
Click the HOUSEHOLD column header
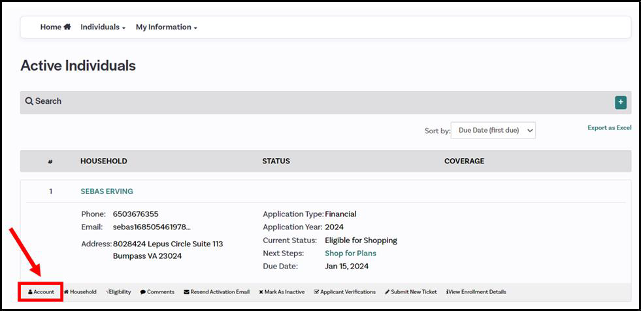click(x=103, y=161)
